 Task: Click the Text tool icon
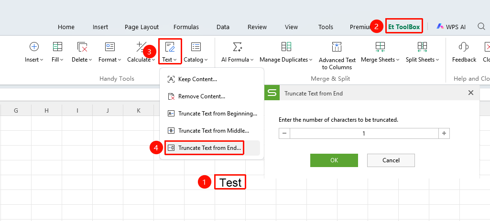[170, 47]
